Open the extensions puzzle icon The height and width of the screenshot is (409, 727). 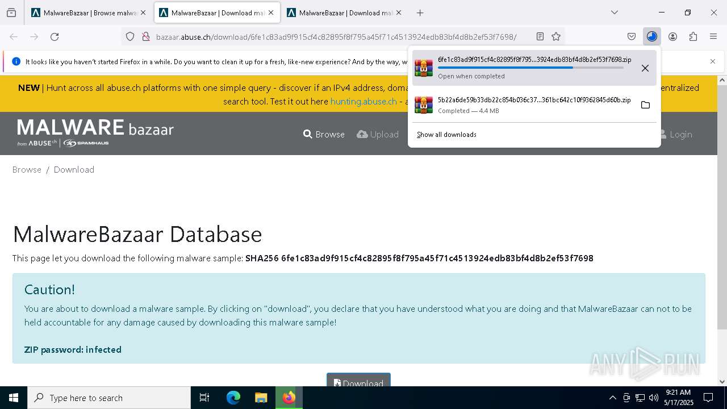pyautogui.click(x=693, y=36)
